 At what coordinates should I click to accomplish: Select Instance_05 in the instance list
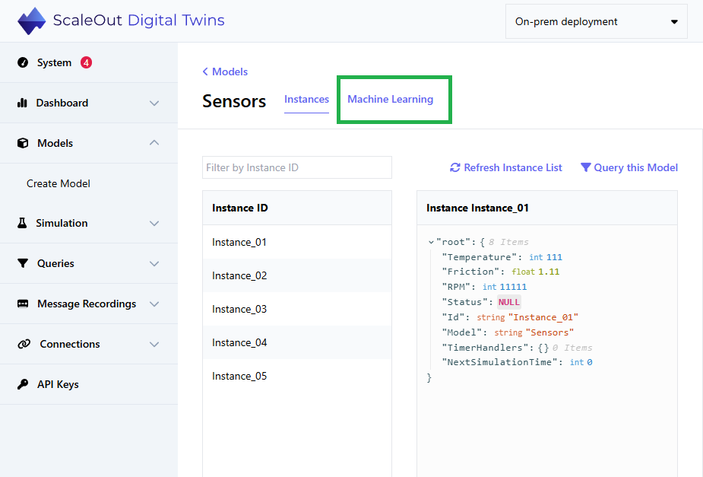point(297,376)
